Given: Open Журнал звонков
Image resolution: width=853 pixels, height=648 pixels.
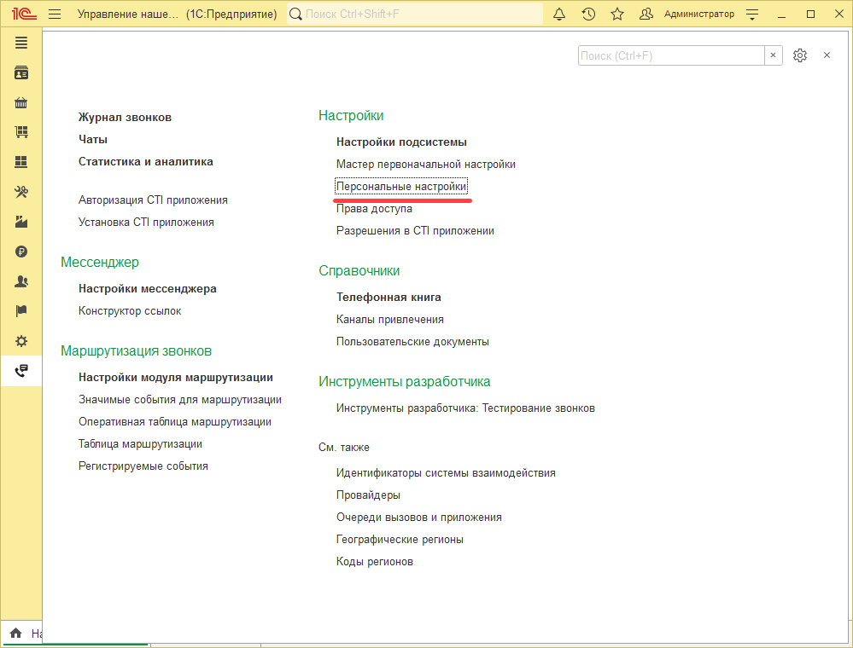Looking at the screenshot, I should click(x=125, y=118).
